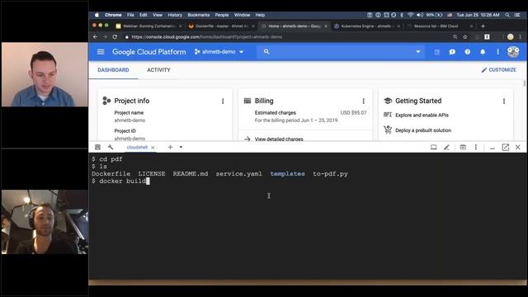Click the Wi-Fi status icon
528x297 pixels.
click(x=410, y=15)
